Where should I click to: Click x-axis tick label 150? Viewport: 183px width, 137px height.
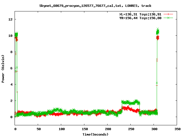click(85, 129)
